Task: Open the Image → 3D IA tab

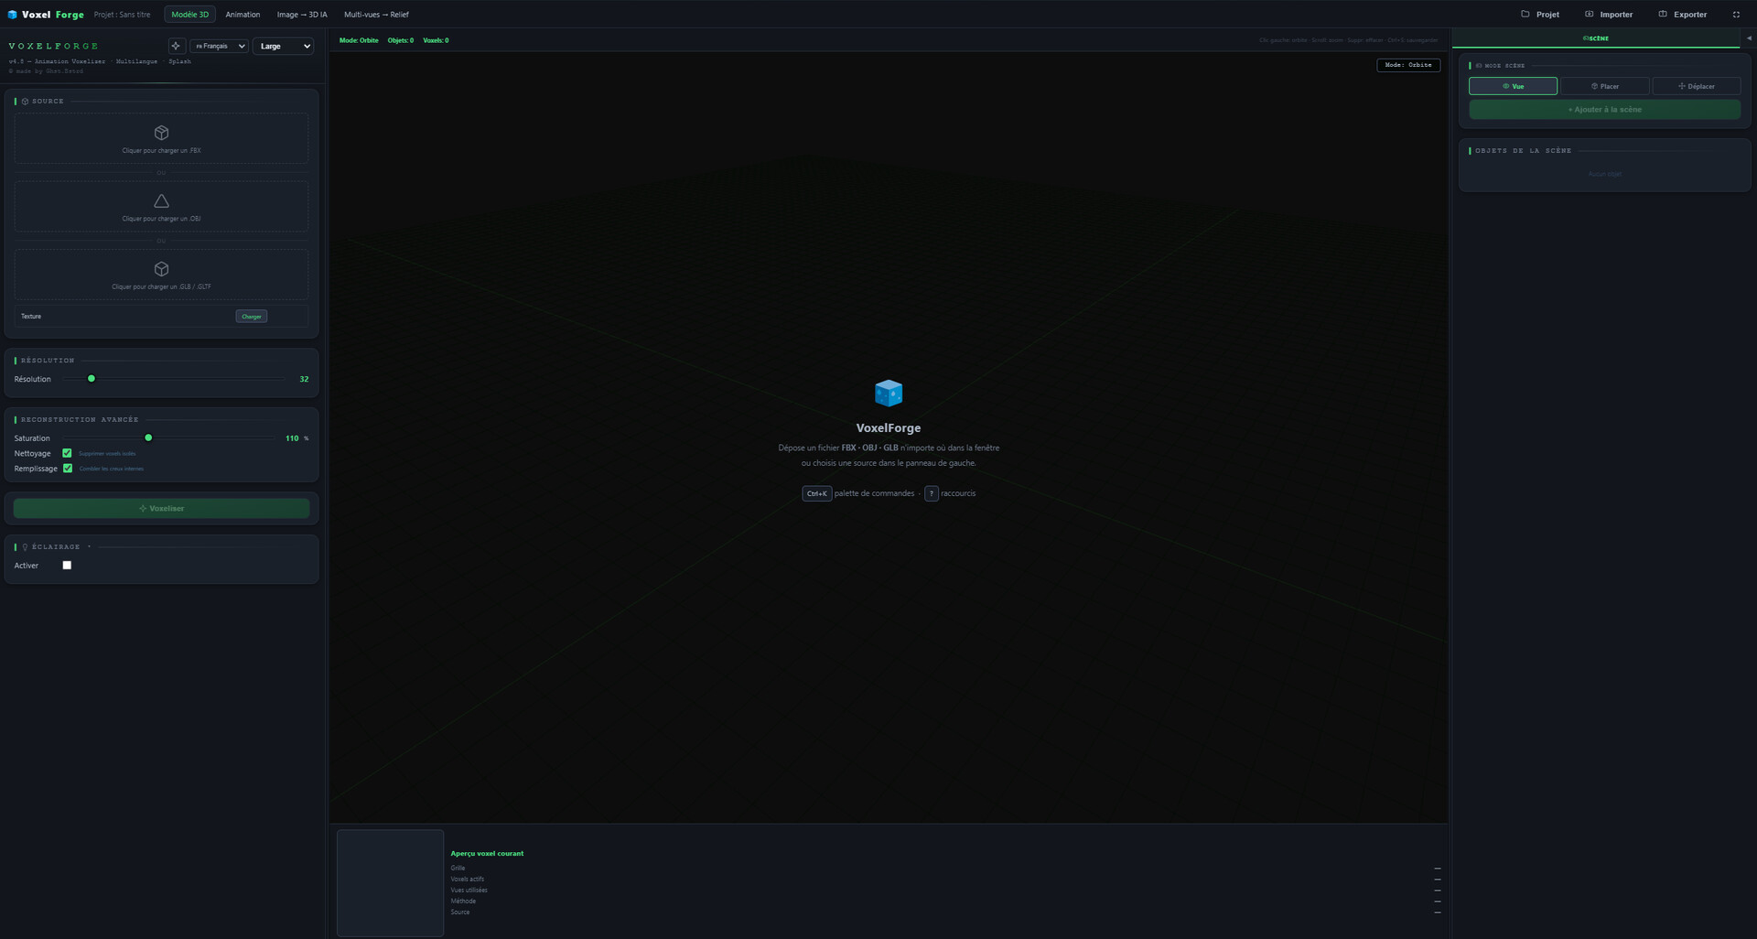Action: [302, 15]
